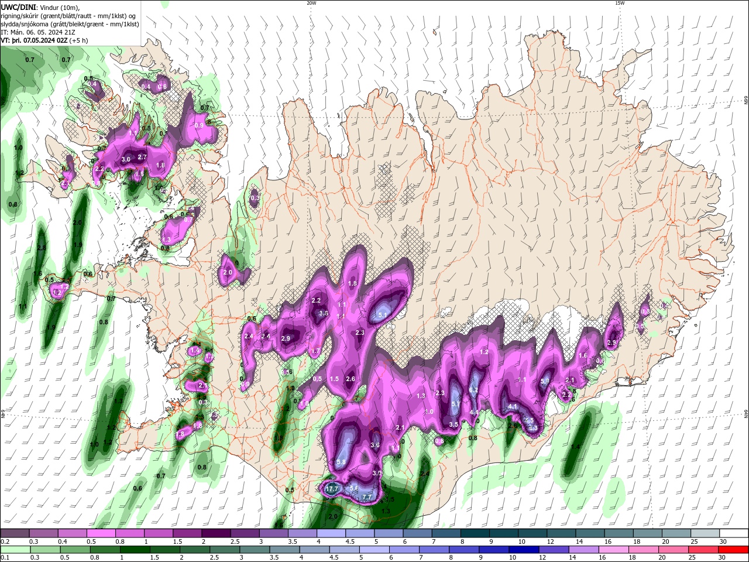Click the 6.2 snowfall value on the map
Image resolution: width=749 pixels, height=562 pixels.
pos(474,389)
